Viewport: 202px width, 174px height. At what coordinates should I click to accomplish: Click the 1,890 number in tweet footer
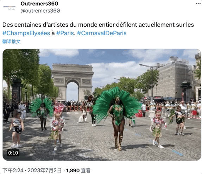point(73,170)
